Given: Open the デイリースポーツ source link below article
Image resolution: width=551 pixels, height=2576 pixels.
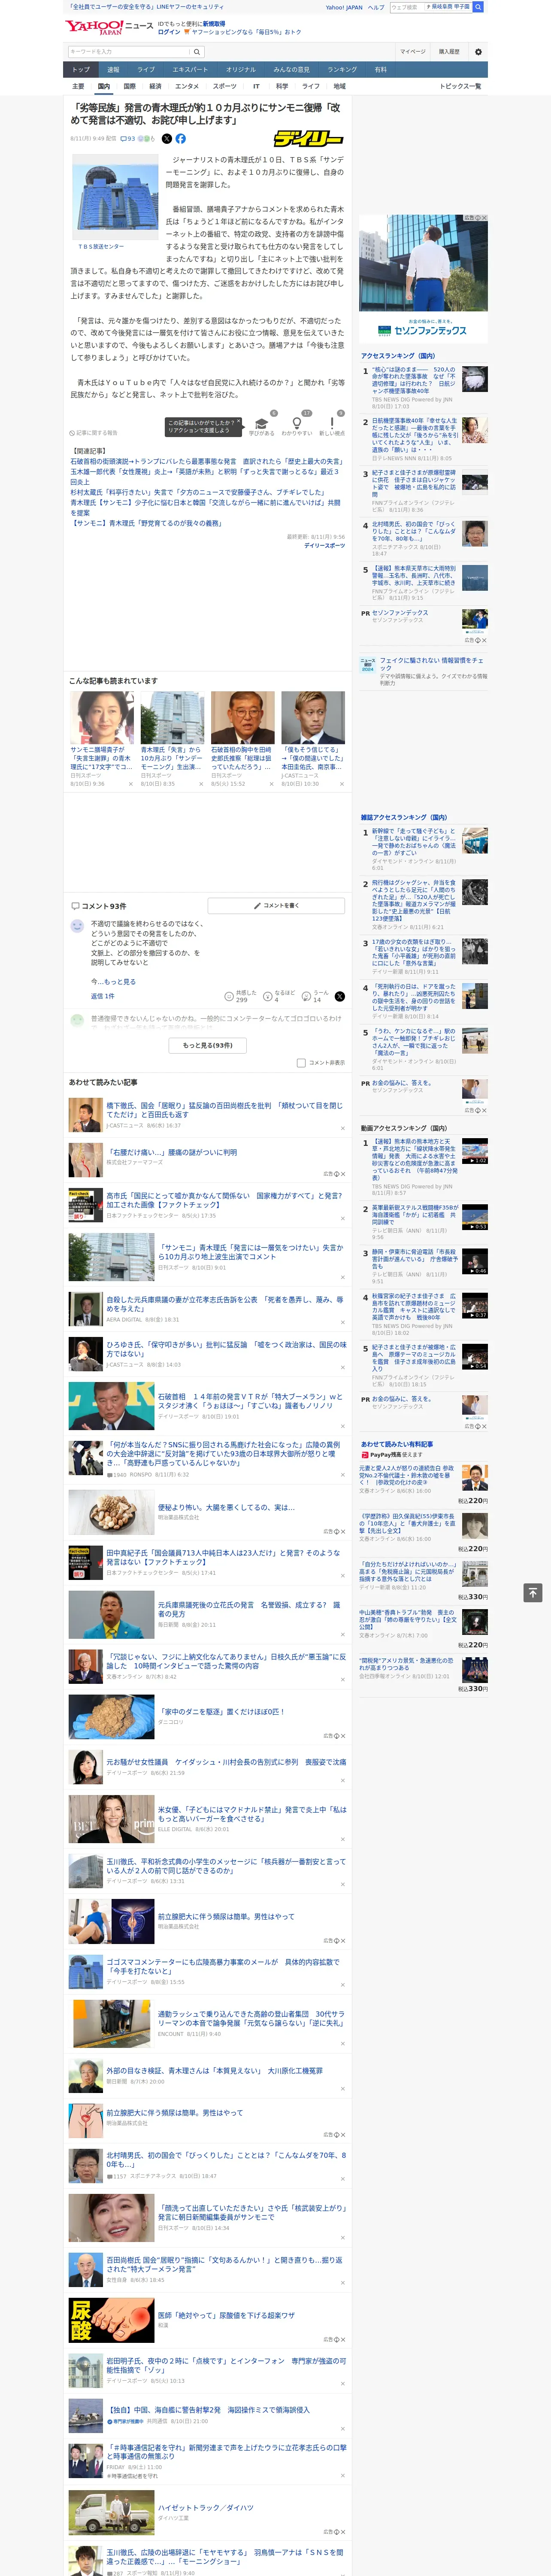Looking at the screenshot, I should [x=325, y=546].
